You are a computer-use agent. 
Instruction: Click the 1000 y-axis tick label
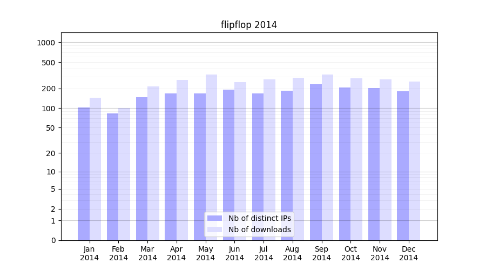pyautogui.click(x=46, y=43)
